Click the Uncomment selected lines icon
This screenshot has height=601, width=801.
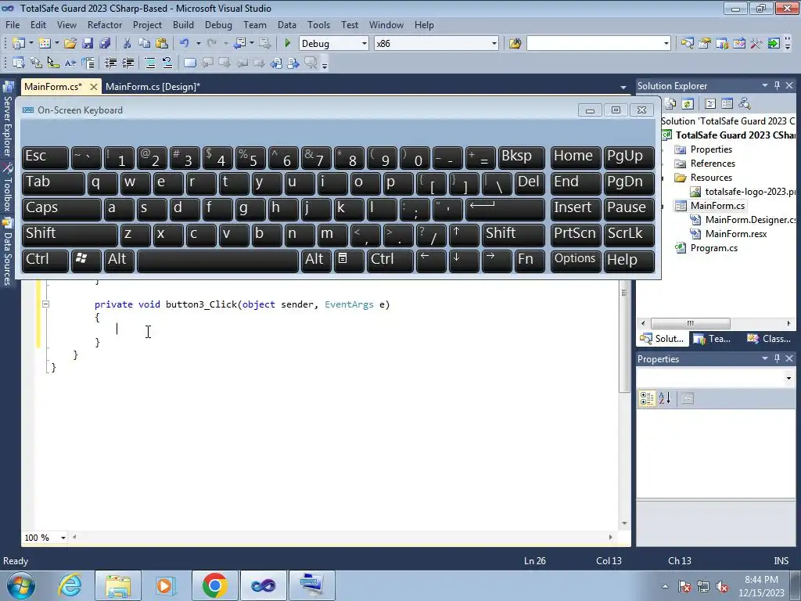pyautogui.click(x=167, y=63)
